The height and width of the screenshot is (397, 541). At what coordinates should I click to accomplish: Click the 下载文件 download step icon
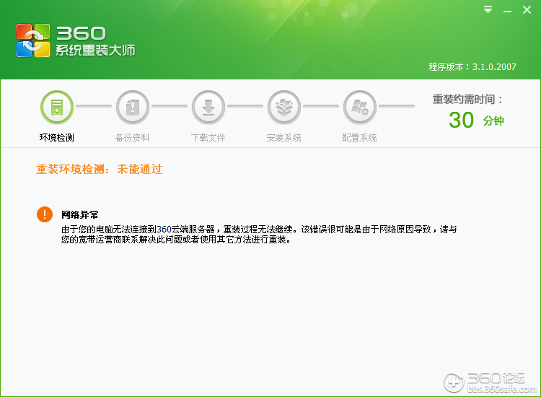point(208,108)
